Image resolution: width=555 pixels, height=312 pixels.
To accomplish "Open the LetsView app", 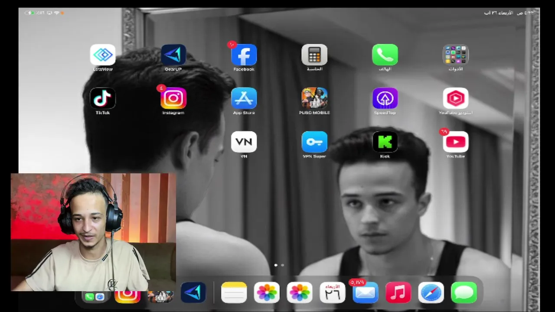I will point(103,55).
